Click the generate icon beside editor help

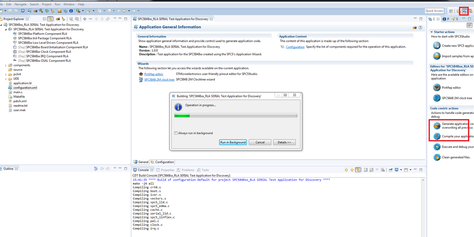coord(415,28)
